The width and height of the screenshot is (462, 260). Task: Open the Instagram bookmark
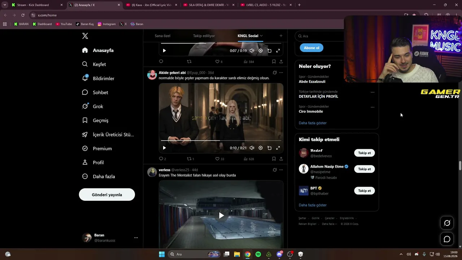106,24
